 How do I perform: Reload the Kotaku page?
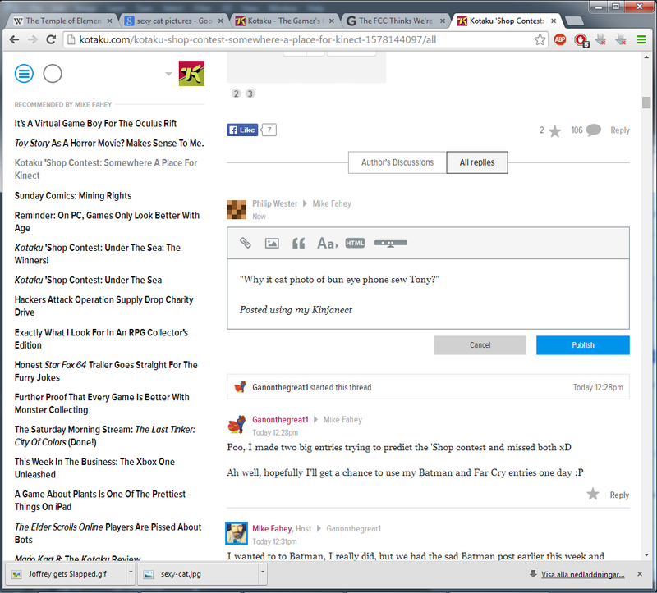click(x=51, y=39)
